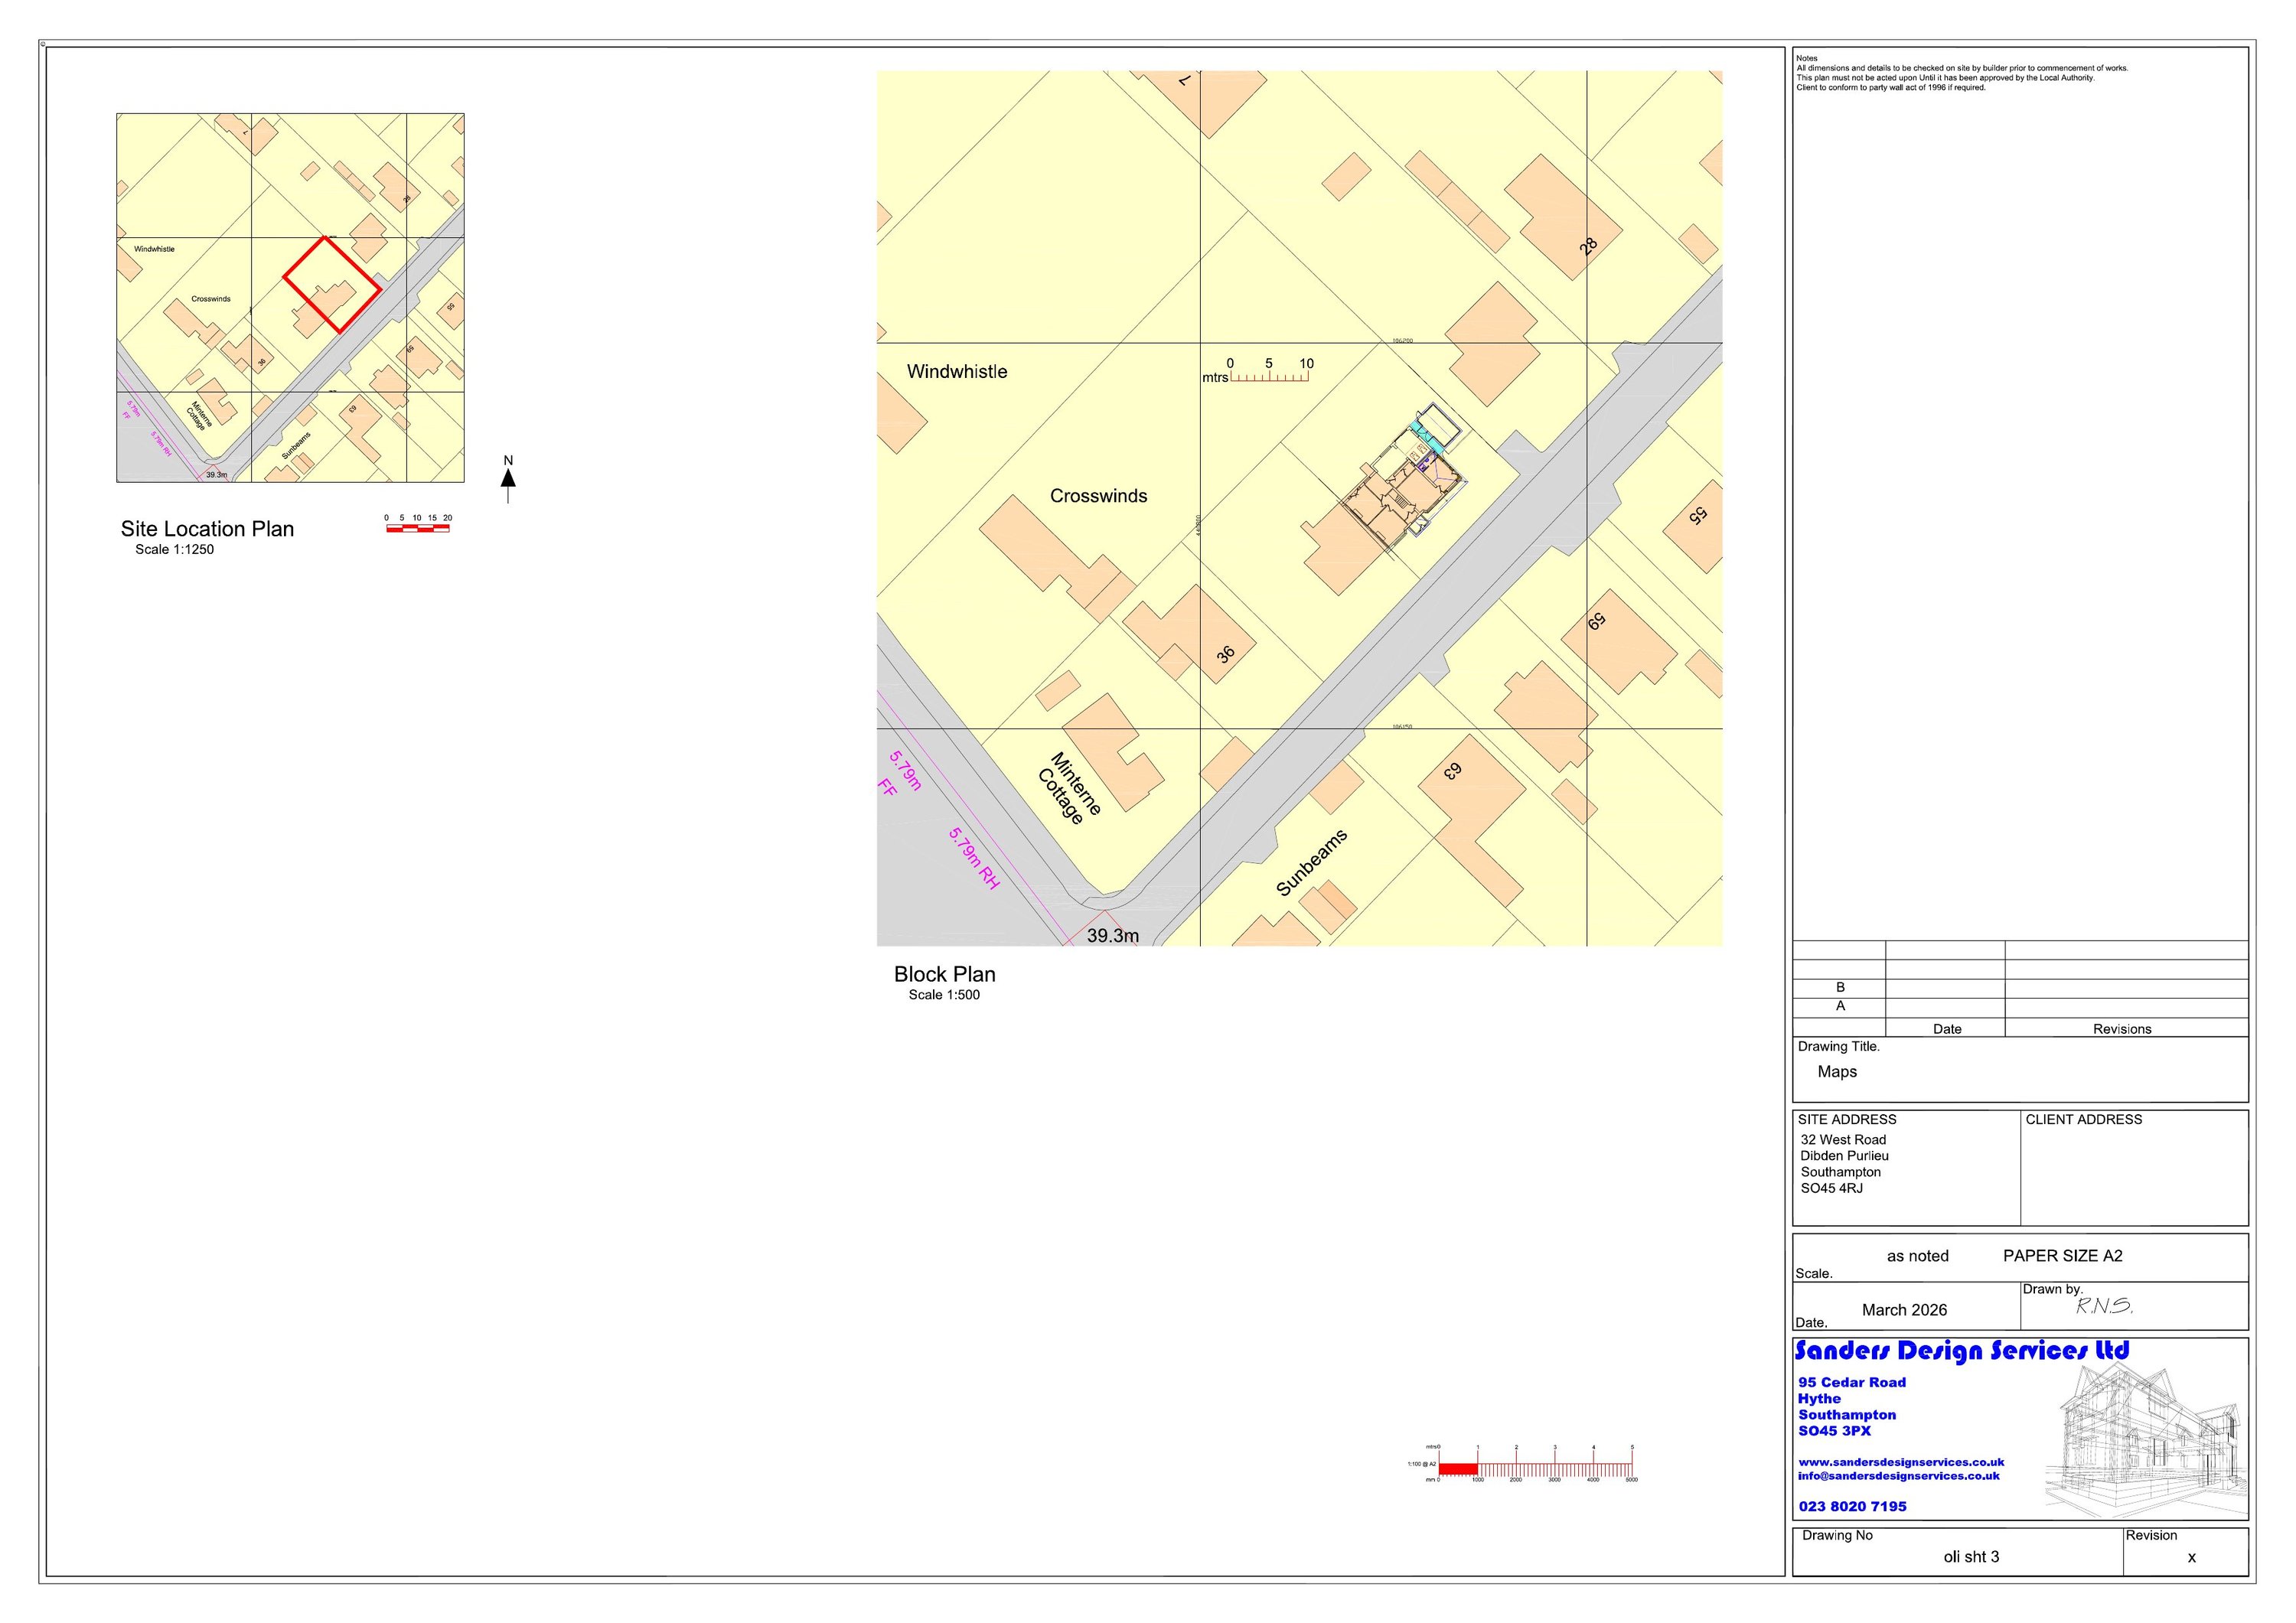Click the R.N.S. drawn-by signature

coord(2104,1306)
